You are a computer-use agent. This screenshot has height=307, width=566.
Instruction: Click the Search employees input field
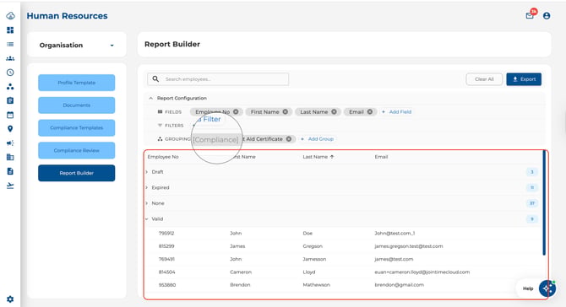tap(218, 79)
